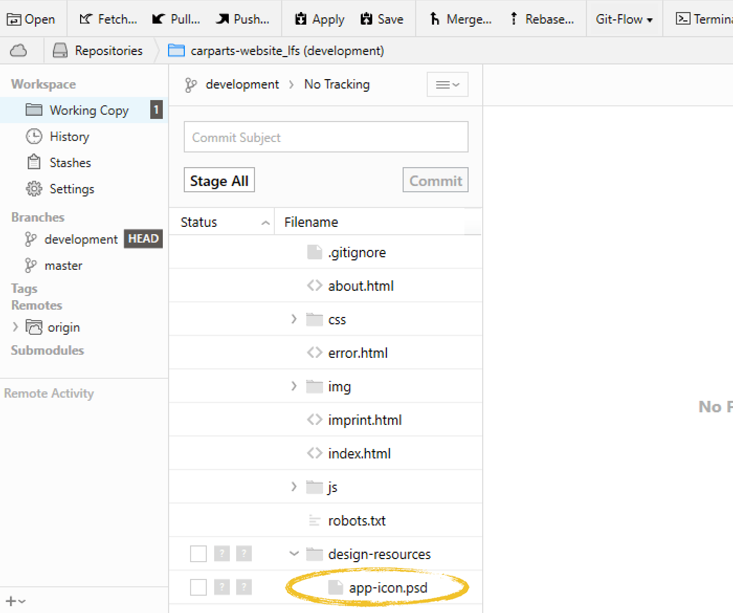Tick the checkbox beside design-resources
The width and height of the screenshot is (733, 613).
[x=198, y=553]
